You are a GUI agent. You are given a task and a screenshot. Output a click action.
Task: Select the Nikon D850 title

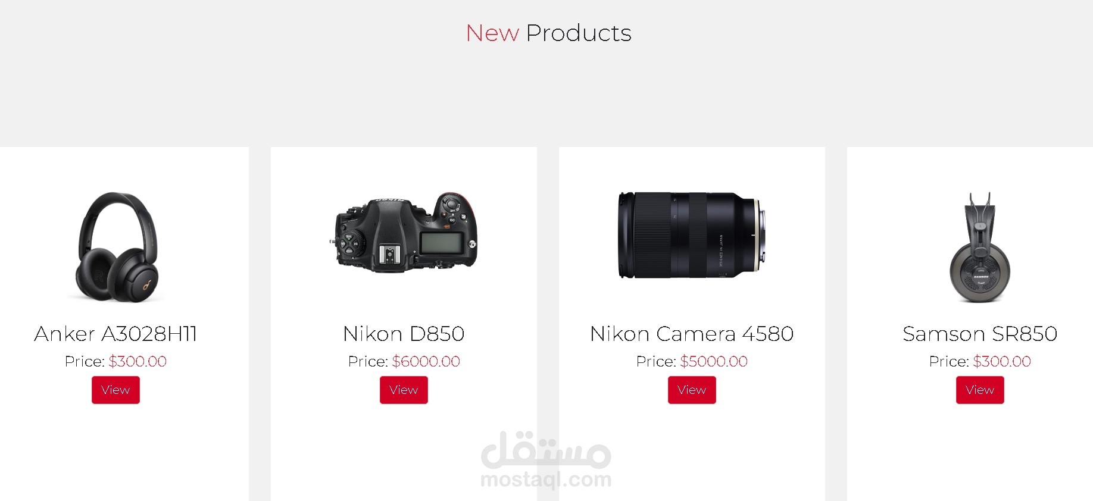(x=404, y=334)
